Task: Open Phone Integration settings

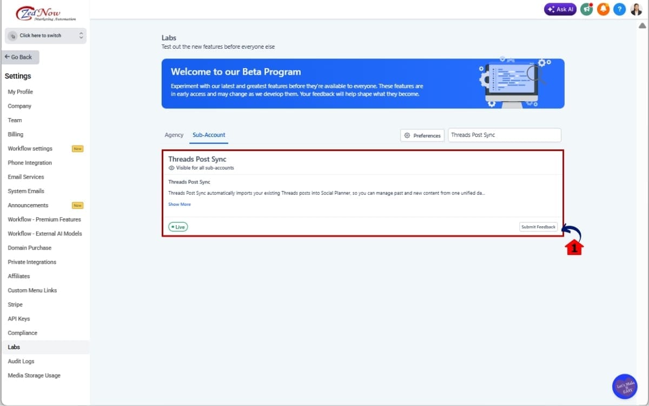Action: tap(30, 163)
